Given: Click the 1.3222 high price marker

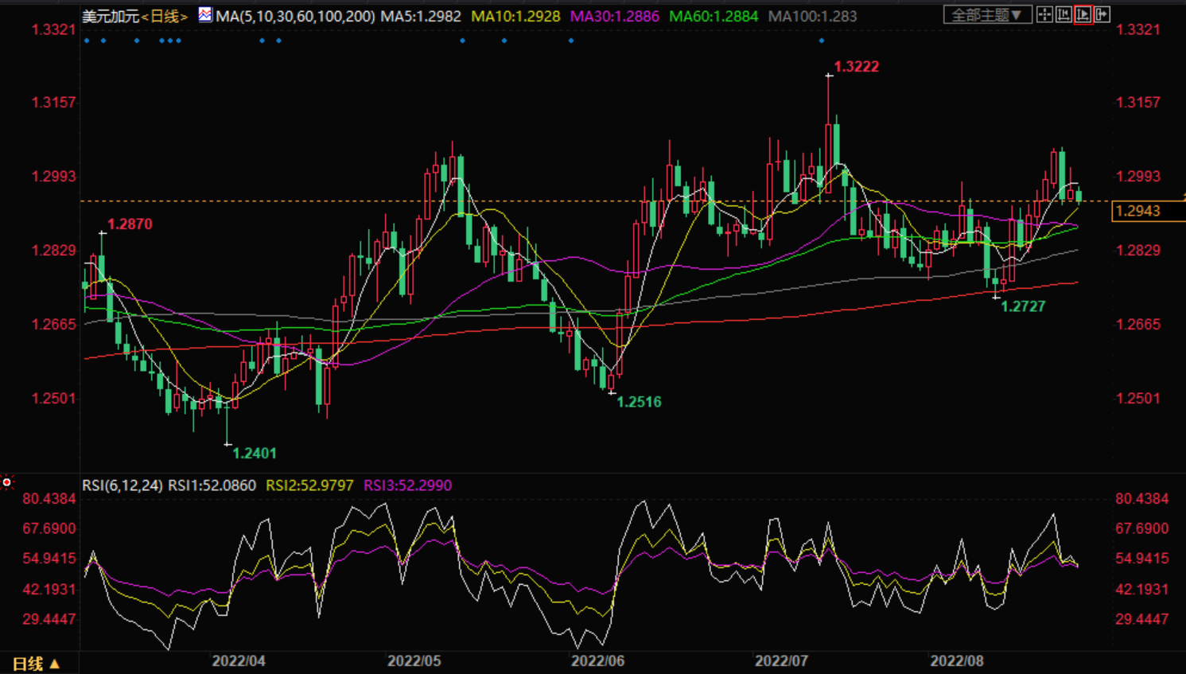Looking at the screenshot, I should tap(856, 67).
